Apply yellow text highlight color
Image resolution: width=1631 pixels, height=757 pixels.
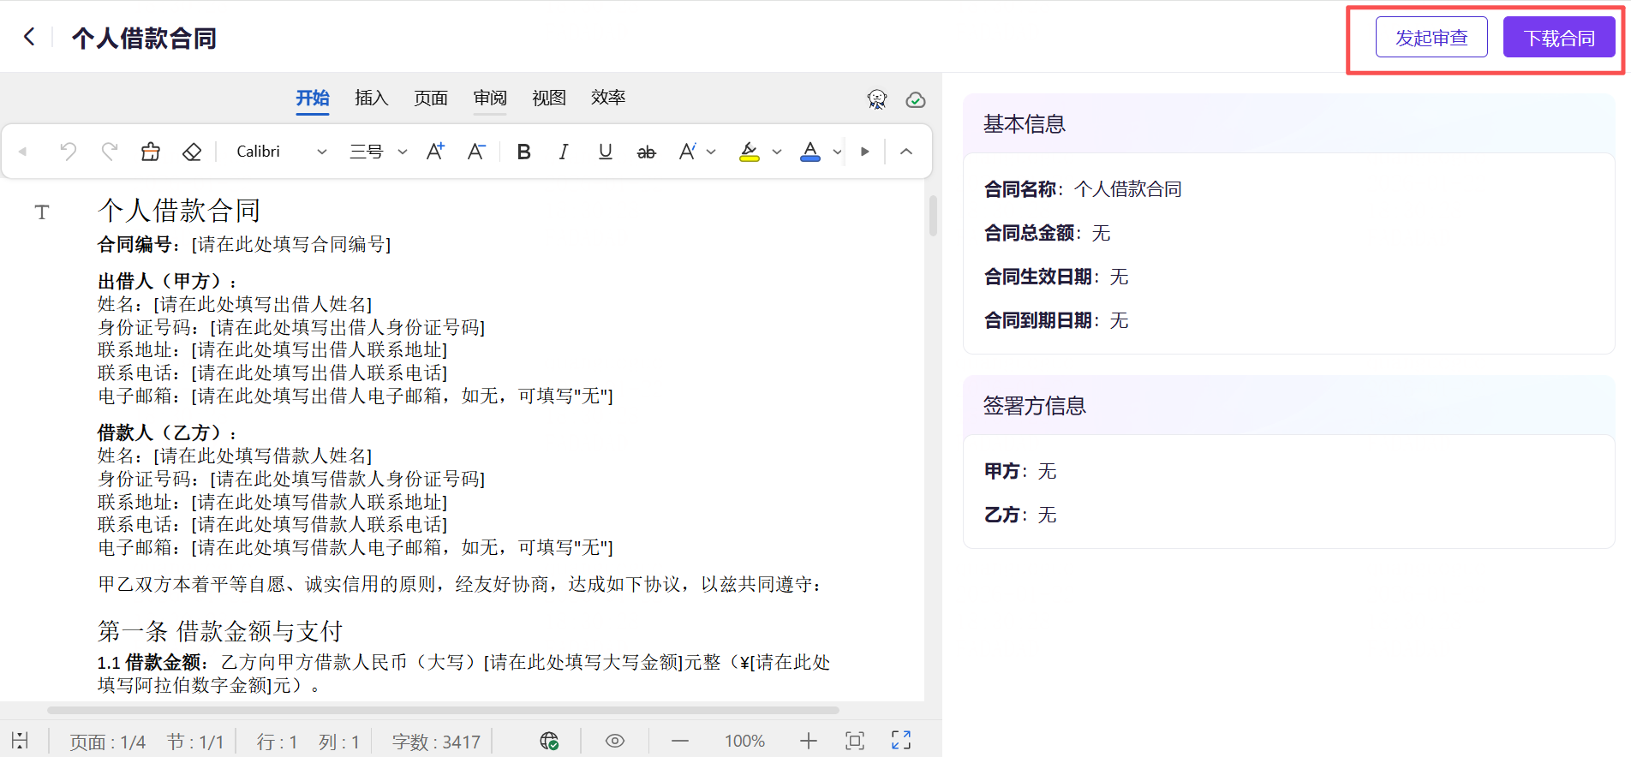(x=750, y=152)
